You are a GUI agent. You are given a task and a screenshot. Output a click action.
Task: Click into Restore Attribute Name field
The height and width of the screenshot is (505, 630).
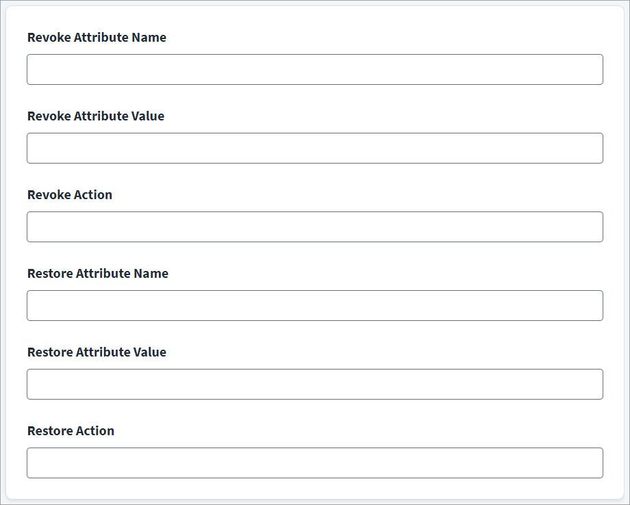point(315,305)
